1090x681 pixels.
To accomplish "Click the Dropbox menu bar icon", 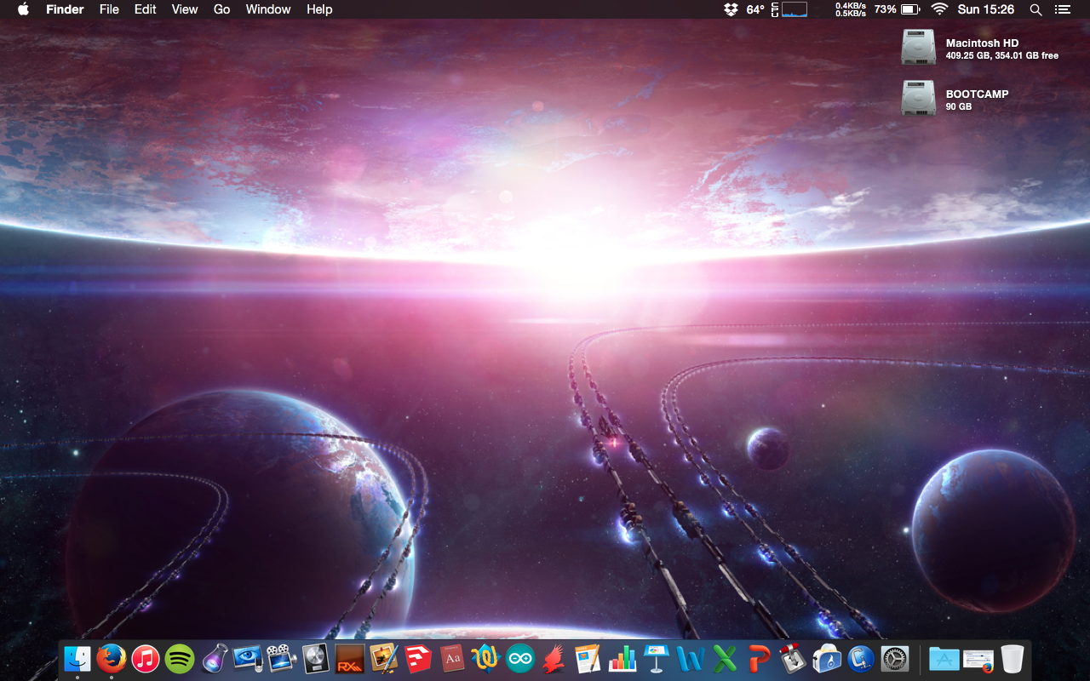I will (x=731, y=9).
